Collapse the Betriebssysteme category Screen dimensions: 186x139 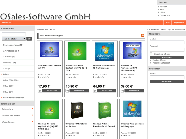pyautogui.click(x=2, y=45)
